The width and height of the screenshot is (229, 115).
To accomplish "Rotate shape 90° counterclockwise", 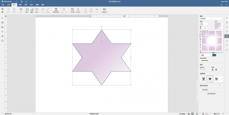I will click(201, 70).
